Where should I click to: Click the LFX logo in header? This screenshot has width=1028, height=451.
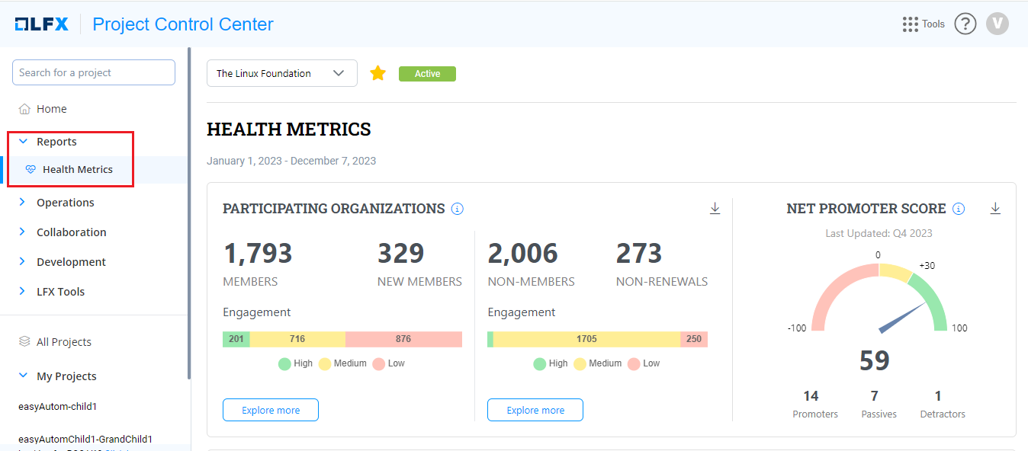tap(42, 24)
